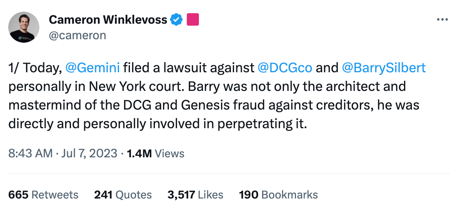
Task: Show the 665 Retweets list
Action: 43,195
